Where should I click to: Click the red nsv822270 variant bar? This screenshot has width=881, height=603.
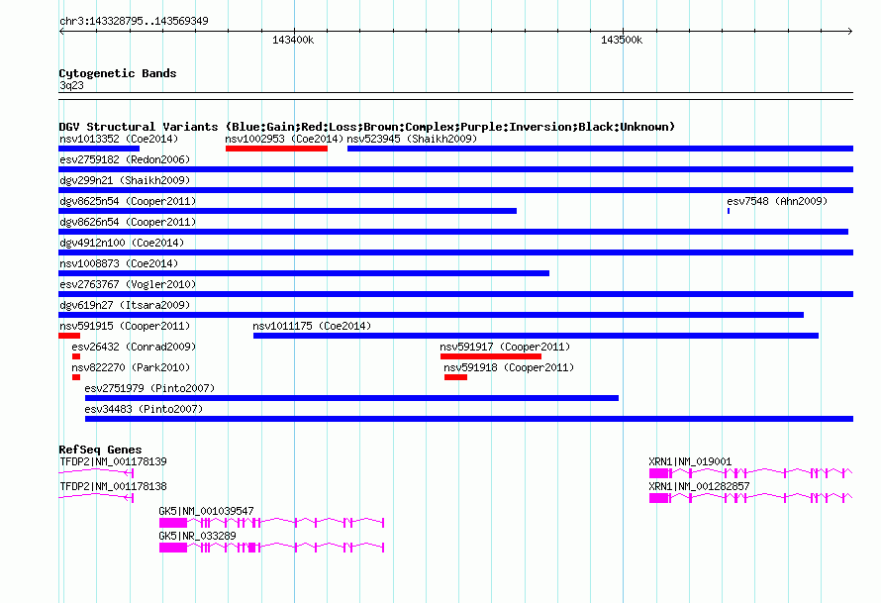[76, 377]
